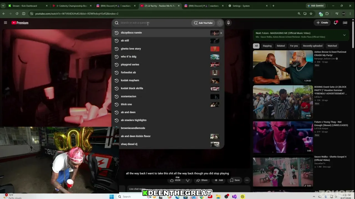Like the video with 452K likes
Screen dimensions: 355x199
coord(175,180)
